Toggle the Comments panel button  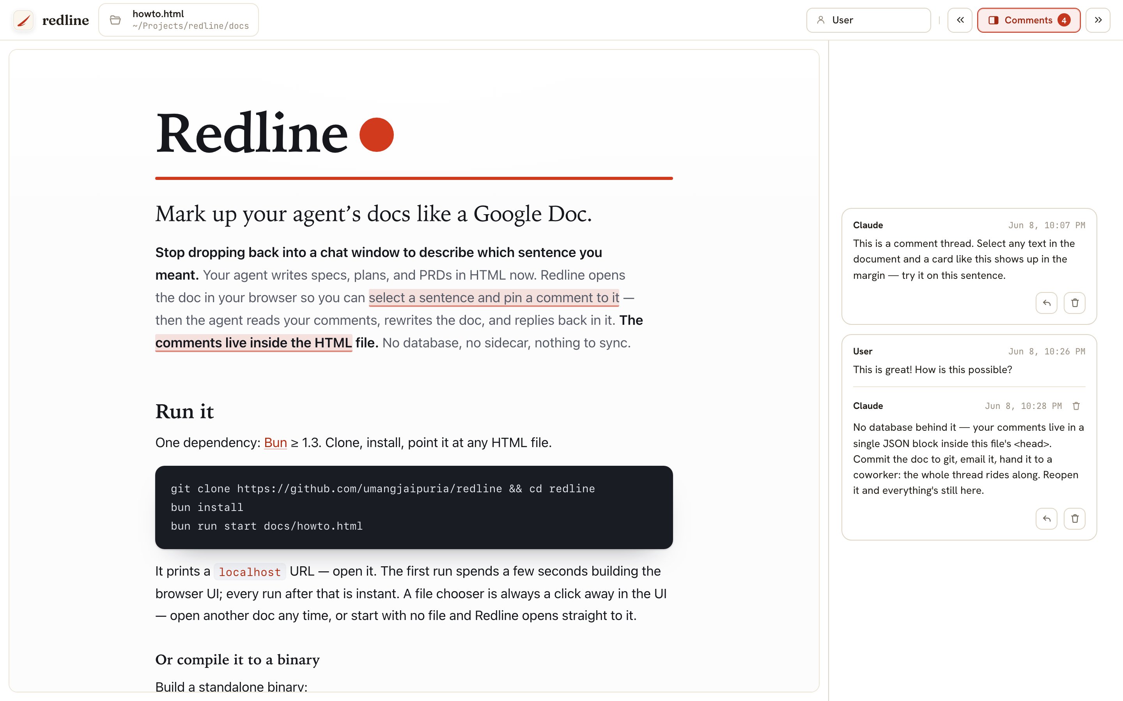[1028, 20]
